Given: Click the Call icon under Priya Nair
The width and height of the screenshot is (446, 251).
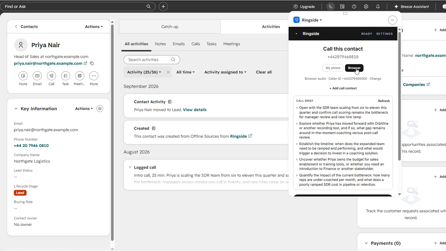Looking at the screenshot, I should click(x=52, y=76).
